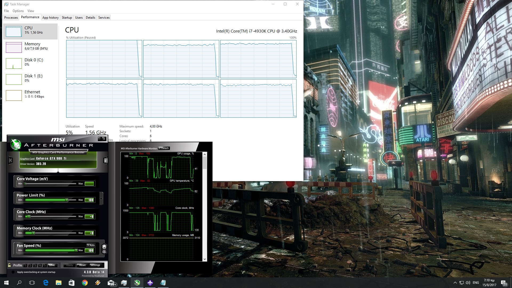512x288 pixels.
Task: Click the MSI Afterburner jet logo
Action: pyautogui.click(x=15, y=144)
